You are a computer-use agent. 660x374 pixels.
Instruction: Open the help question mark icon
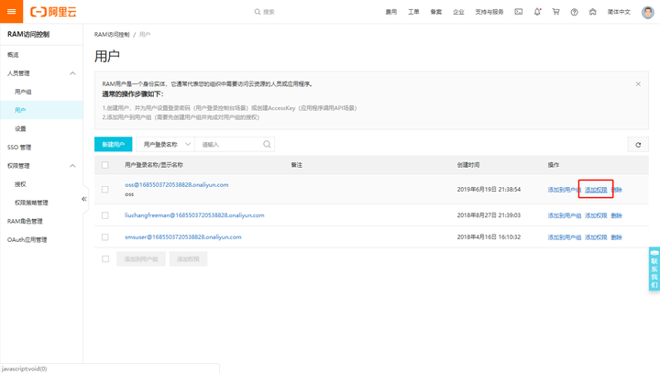click(574, 12)
